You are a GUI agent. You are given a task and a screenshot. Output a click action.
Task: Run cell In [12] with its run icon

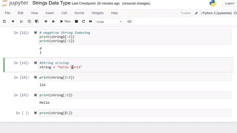[36, 33]
